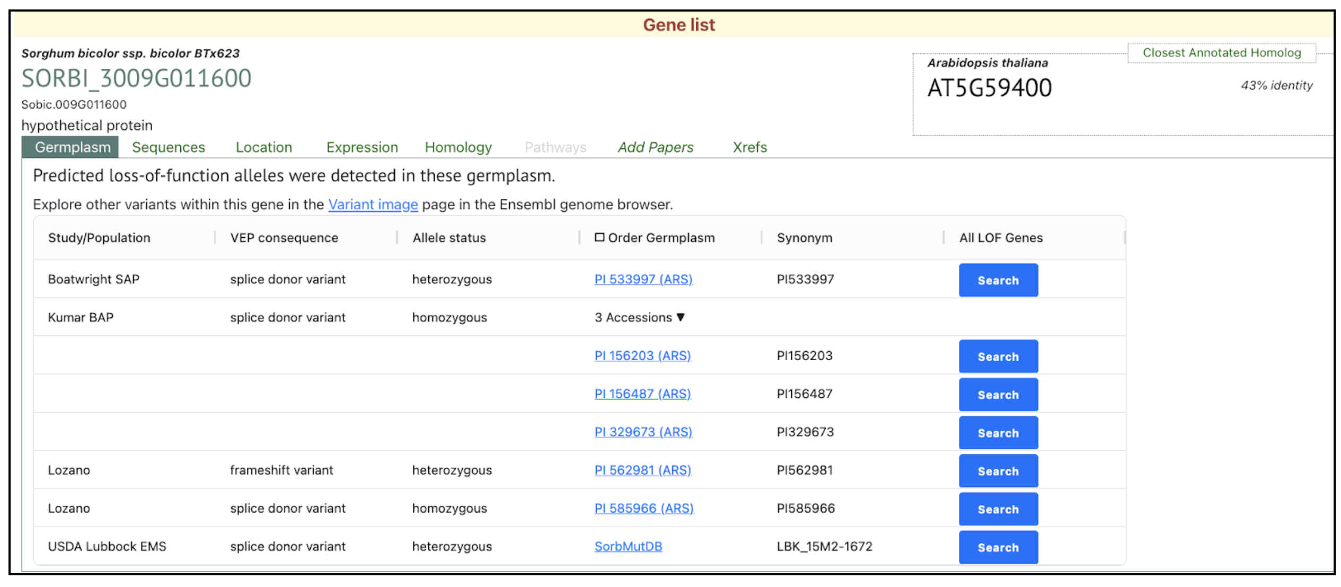Go to the Homology tab
This screenshot has height=587, width=1341.
pos(458,147)
